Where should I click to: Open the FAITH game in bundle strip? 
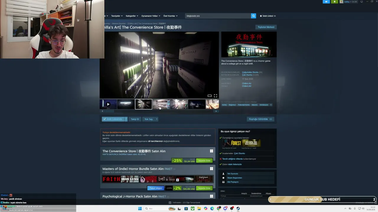pos(111,179)
